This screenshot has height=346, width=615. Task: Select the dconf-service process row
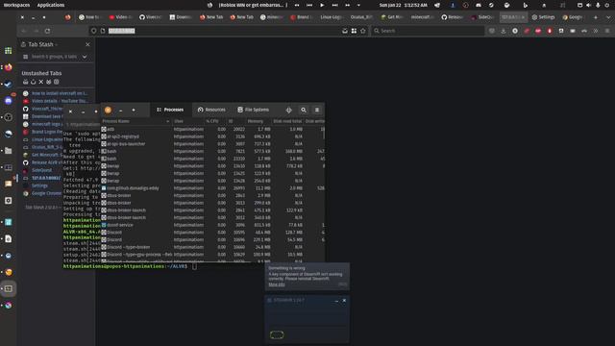(213, 225)
